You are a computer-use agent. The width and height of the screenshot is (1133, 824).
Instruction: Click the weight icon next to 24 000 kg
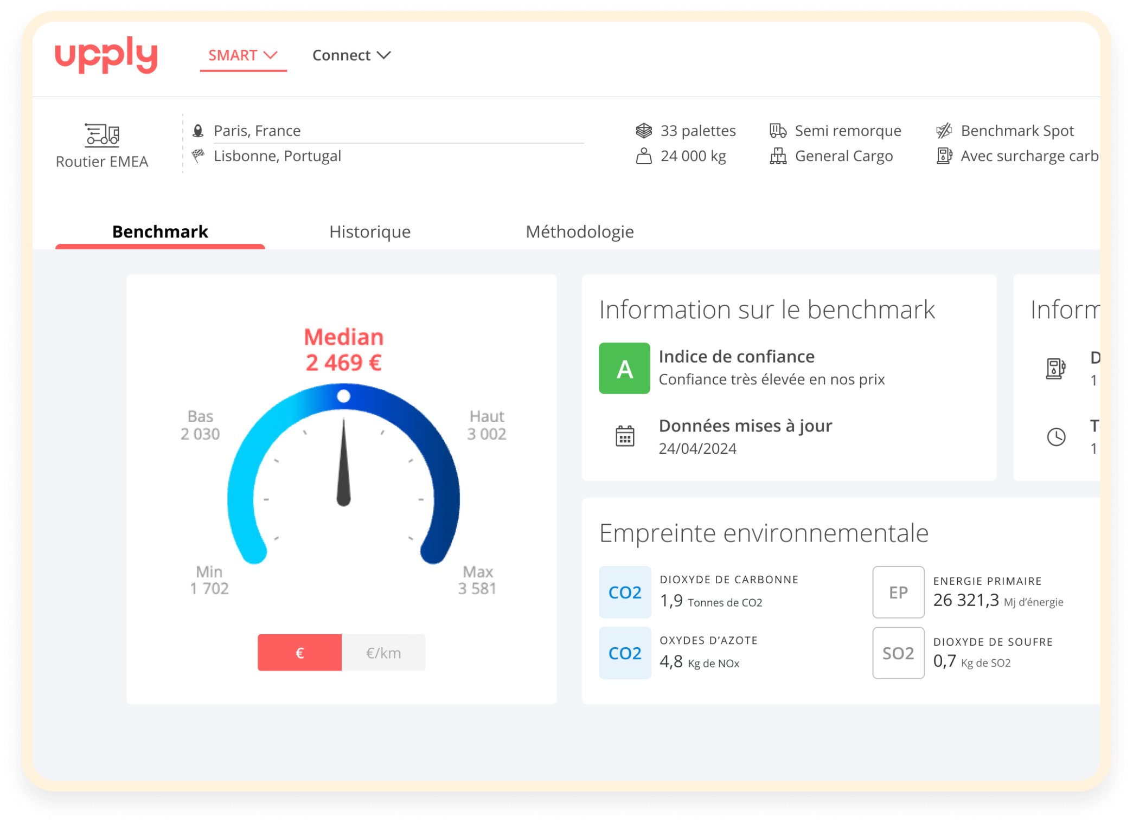(x=644, y=156)
